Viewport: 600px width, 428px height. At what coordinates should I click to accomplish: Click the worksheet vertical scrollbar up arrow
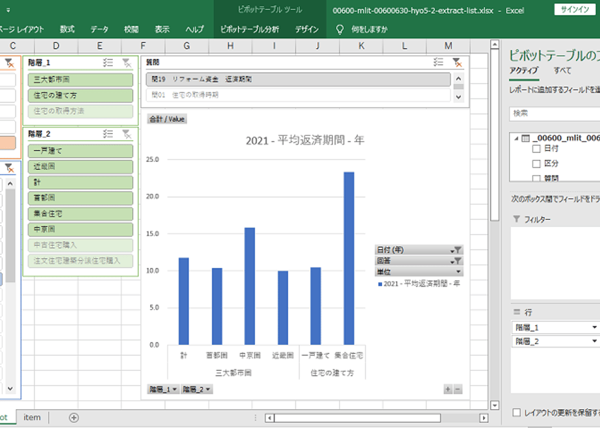coord(495,45)
